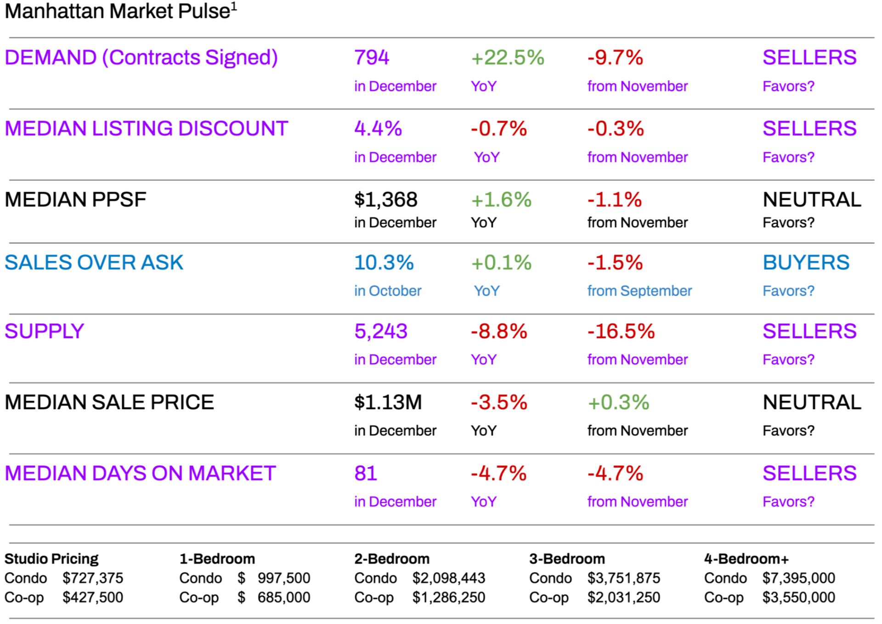Image resolution: width=882 pixels, height=624 pixels.
Task: Click the "from September" comparison text
Action: tap(639, 291)
